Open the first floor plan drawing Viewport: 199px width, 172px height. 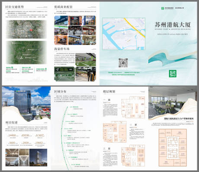tap(133, 107)
